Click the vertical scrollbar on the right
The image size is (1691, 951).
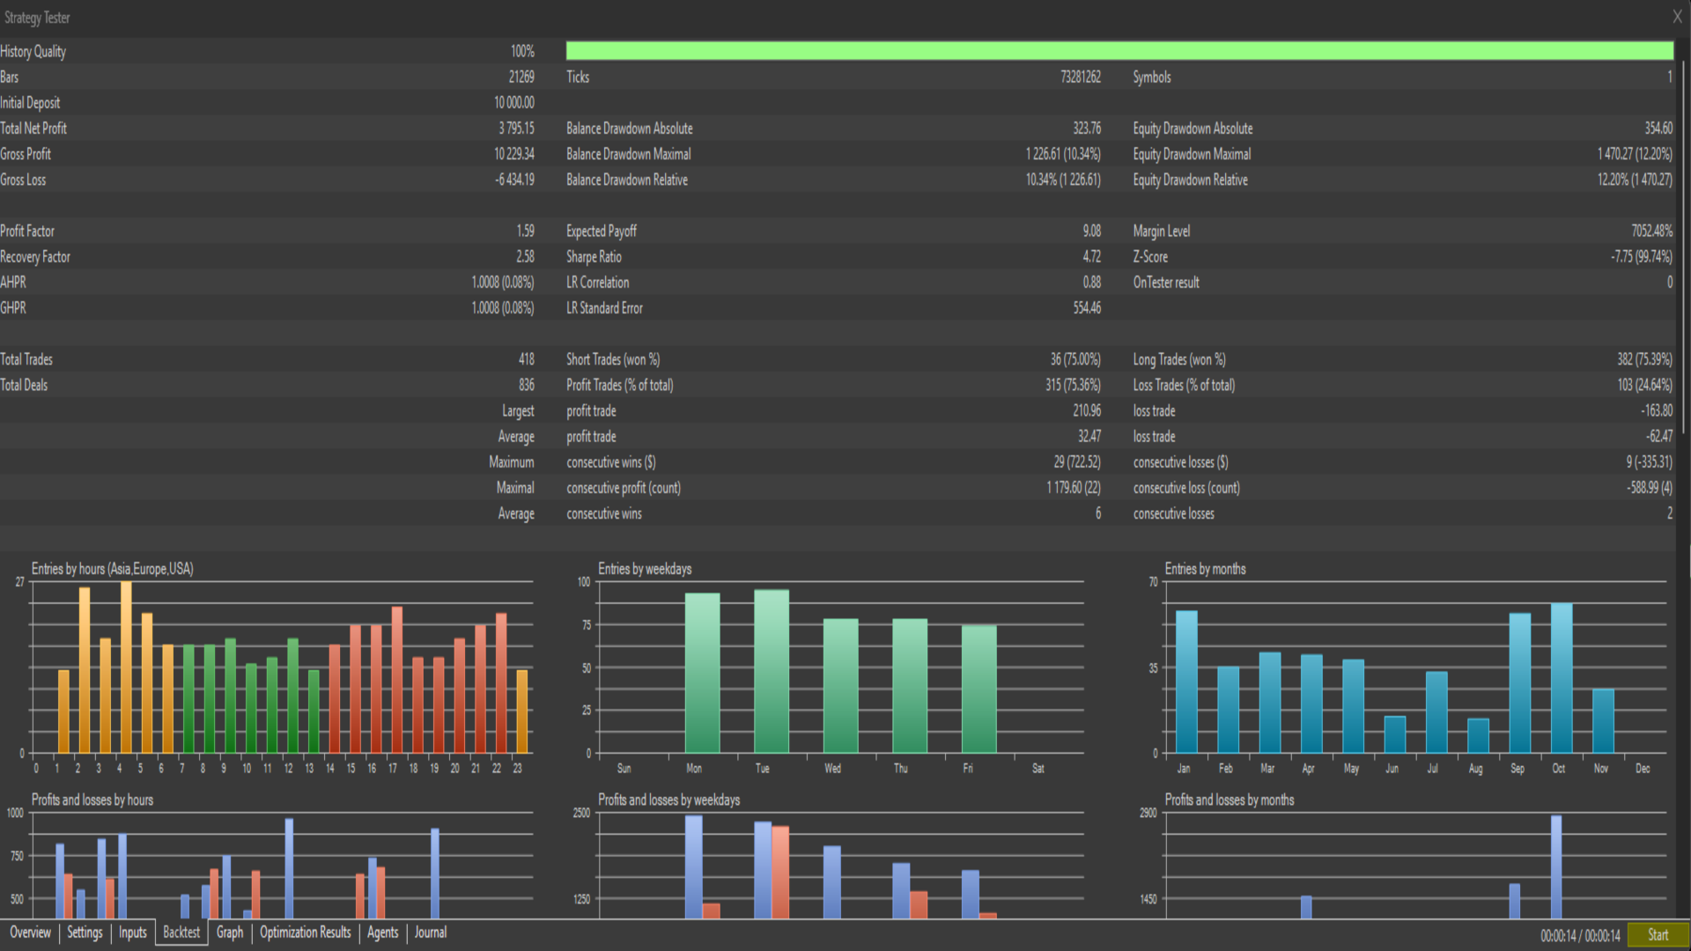pos(1685,247)
